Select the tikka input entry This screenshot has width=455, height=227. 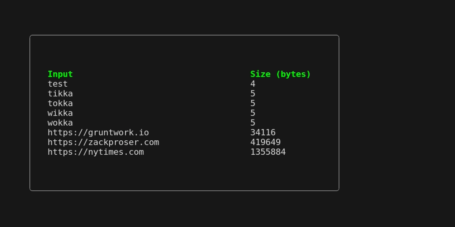click(60, 93)
